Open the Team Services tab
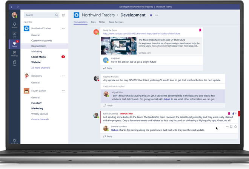Viewport: 249px width, 169px height. click(x=116, y=22)
